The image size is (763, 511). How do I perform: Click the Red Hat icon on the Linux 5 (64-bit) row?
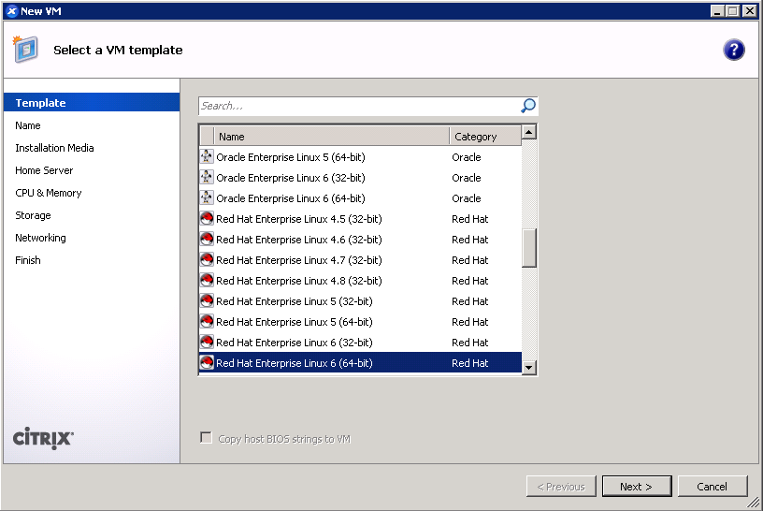(x=207, y=322)
